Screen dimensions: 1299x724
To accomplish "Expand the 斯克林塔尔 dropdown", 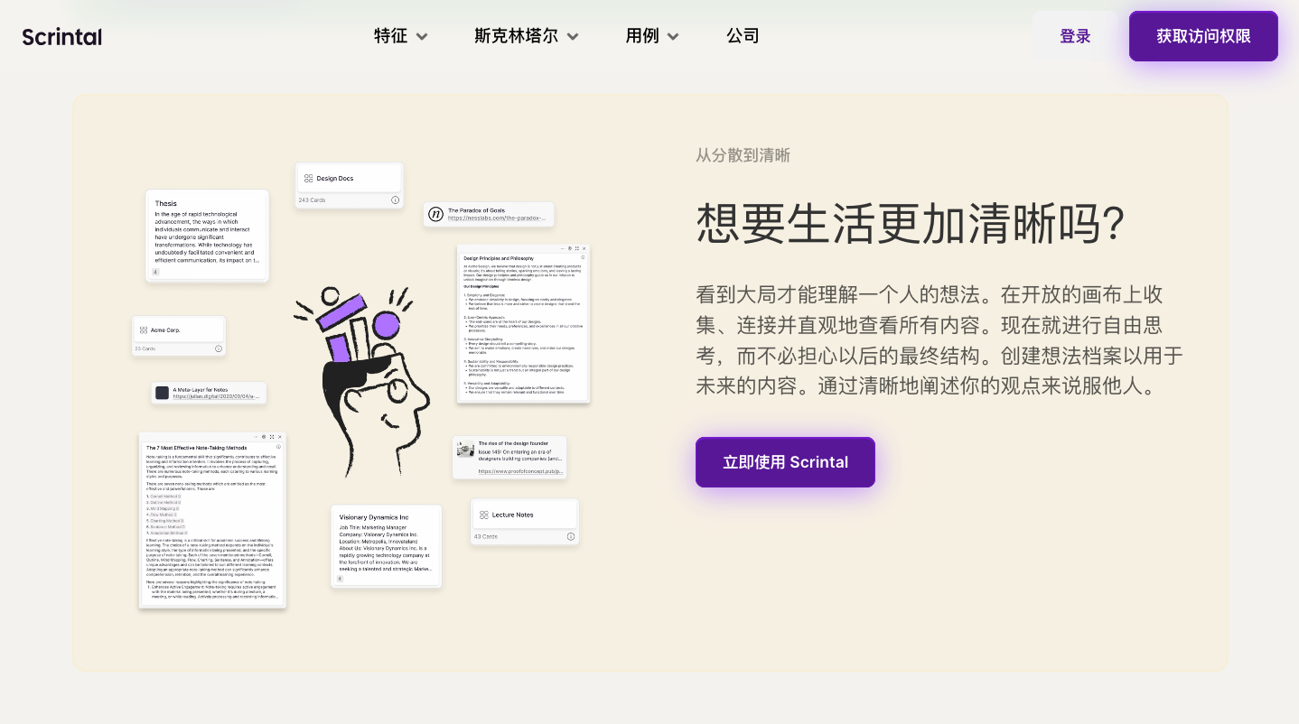I will pyautogui.click(x=526, y=36).
